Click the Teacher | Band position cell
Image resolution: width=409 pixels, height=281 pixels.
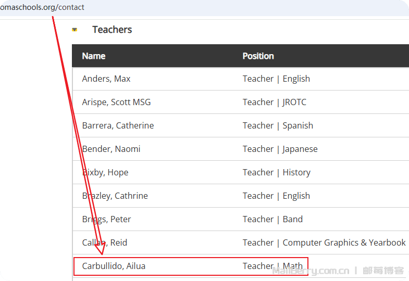tap(272, 219)
